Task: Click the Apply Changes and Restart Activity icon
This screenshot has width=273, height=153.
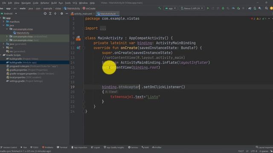Action: [213, 8]
